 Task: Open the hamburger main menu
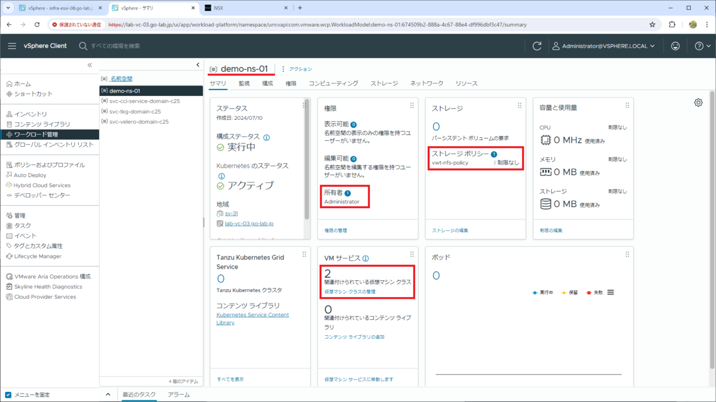(12, 45)
